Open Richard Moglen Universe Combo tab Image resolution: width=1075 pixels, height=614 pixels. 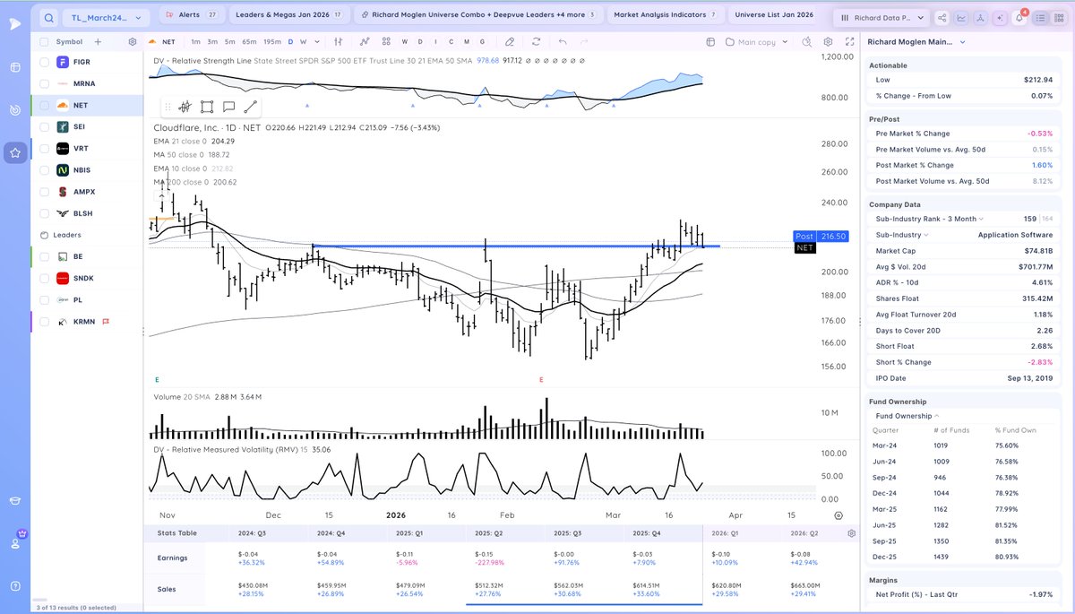[x=478, y=15]
